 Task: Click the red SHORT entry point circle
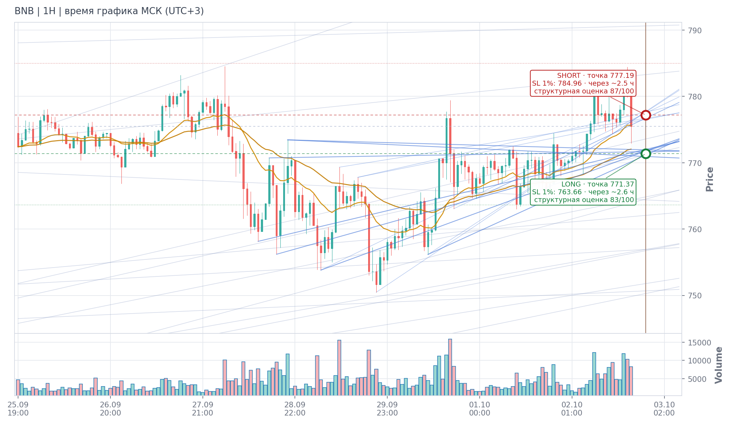(x=646, y=115)
